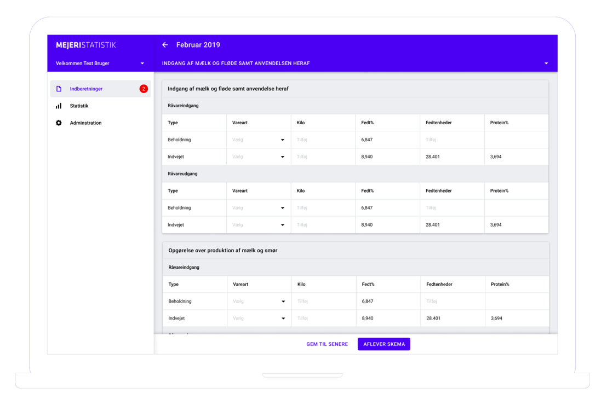This screenshot has height=405, width=607.
Task: Open Indberetninger in the sidebar
Action: [100, 89]
